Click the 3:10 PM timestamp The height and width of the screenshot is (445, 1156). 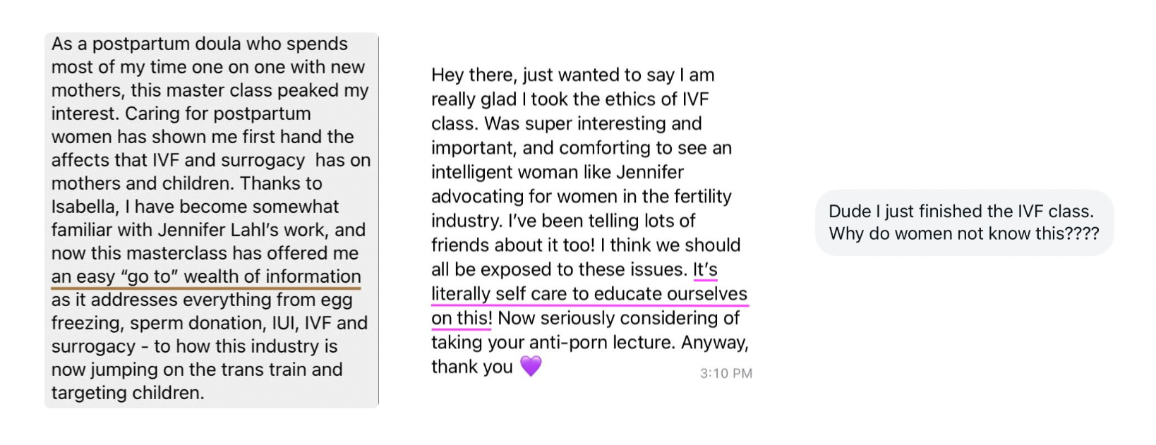coord(725,373)
